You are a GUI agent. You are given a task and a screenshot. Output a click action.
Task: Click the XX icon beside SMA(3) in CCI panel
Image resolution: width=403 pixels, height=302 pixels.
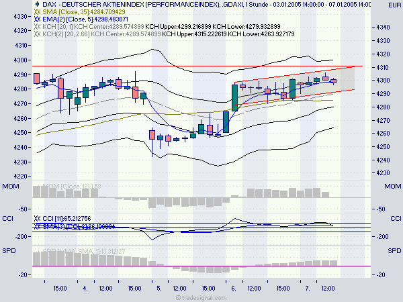pos(37,227)
